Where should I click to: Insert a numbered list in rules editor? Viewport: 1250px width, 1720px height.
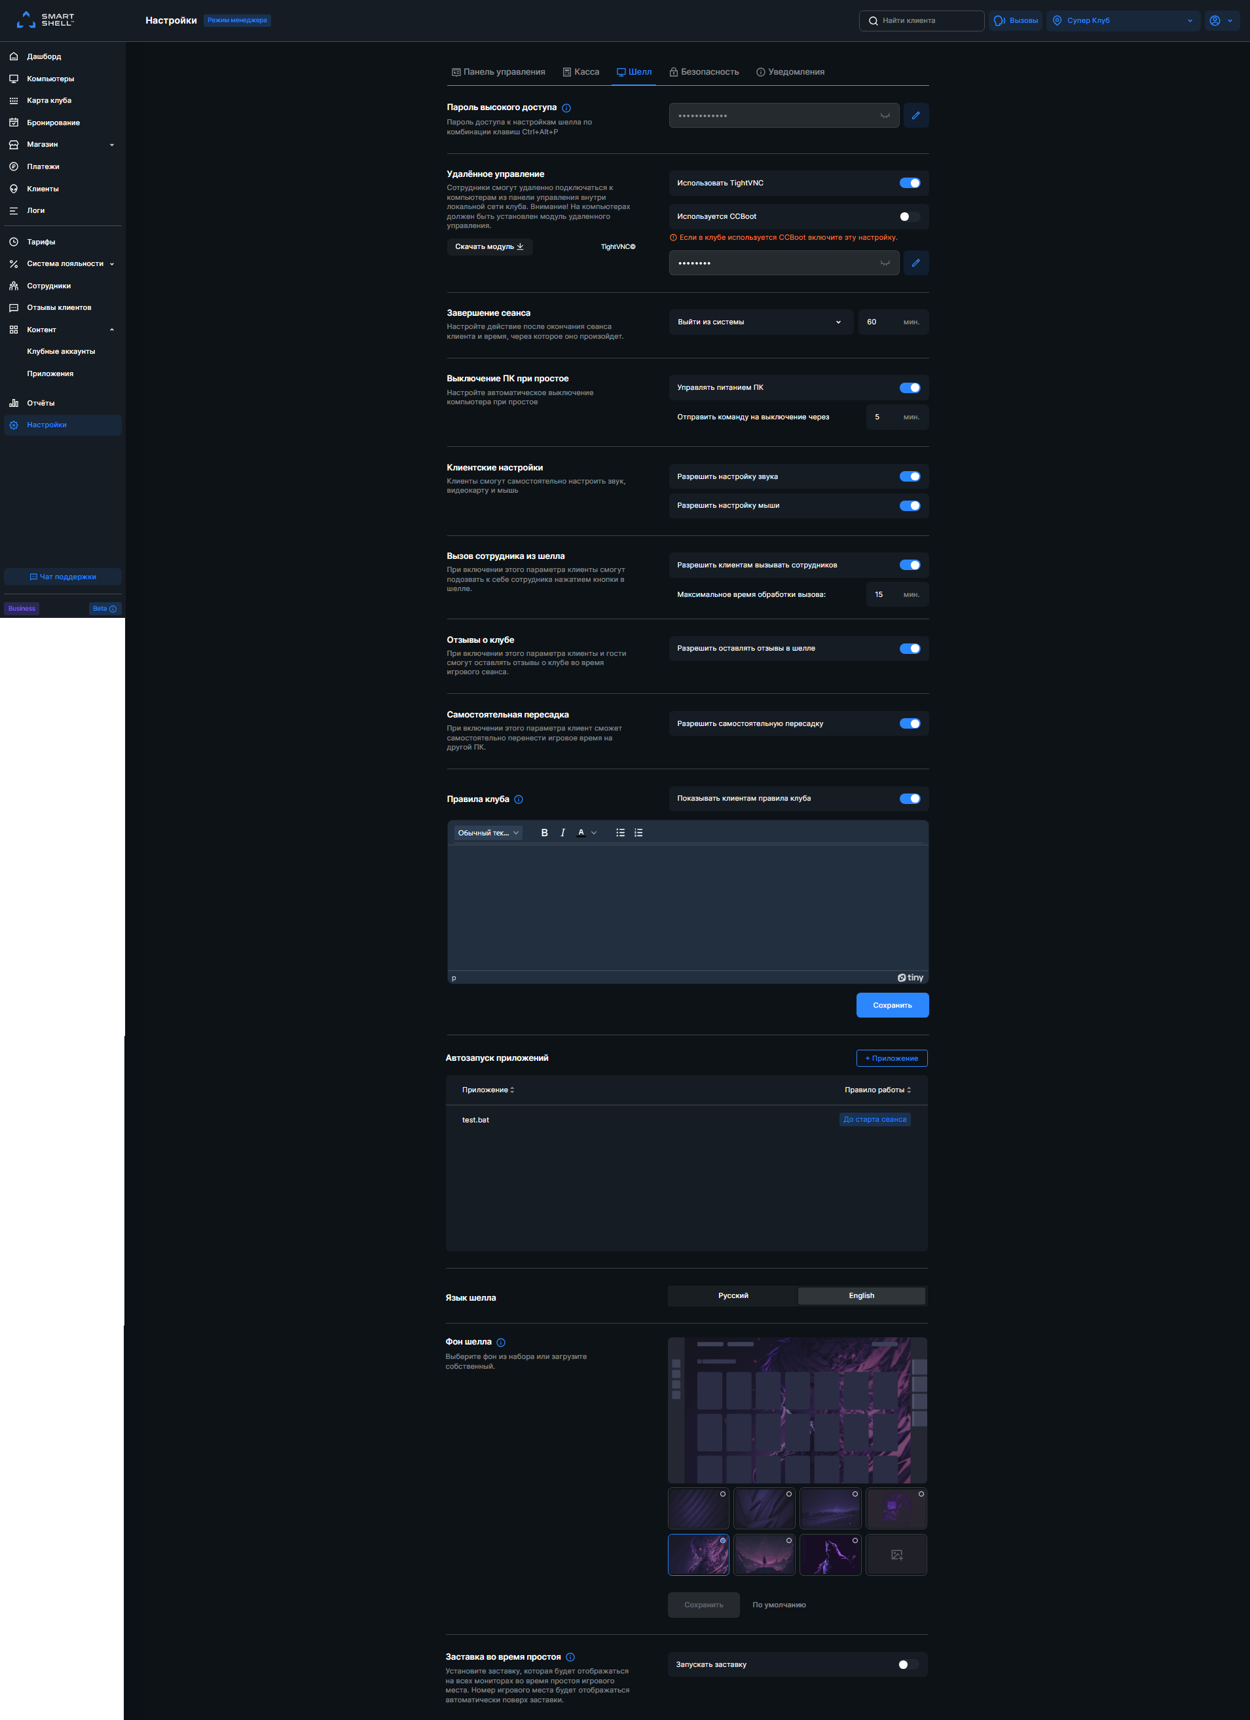point(638,833)
